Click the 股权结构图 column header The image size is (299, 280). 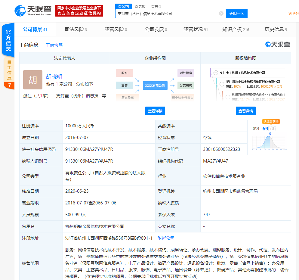point(245,58)
